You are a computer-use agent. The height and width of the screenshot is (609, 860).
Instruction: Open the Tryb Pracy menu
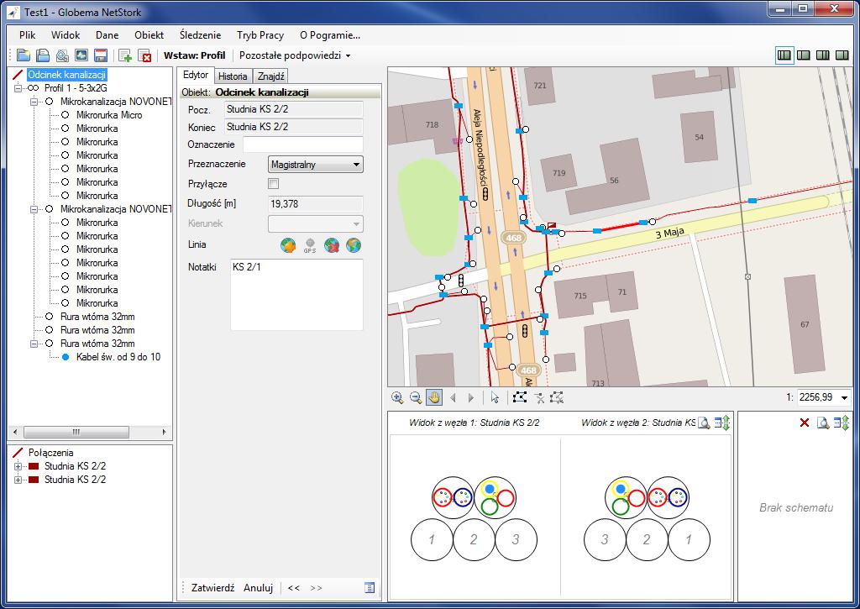click(260, 35)
